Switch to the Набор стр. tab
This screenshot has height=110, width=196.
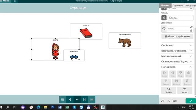coord(190,5)
